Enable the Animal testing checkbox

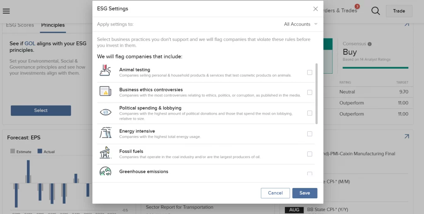310,72
